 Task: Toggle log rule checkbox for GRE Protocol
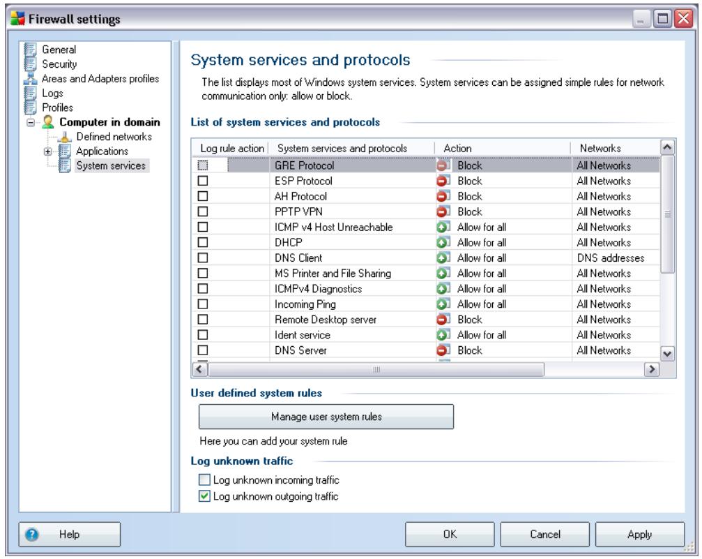coord(203,165)
